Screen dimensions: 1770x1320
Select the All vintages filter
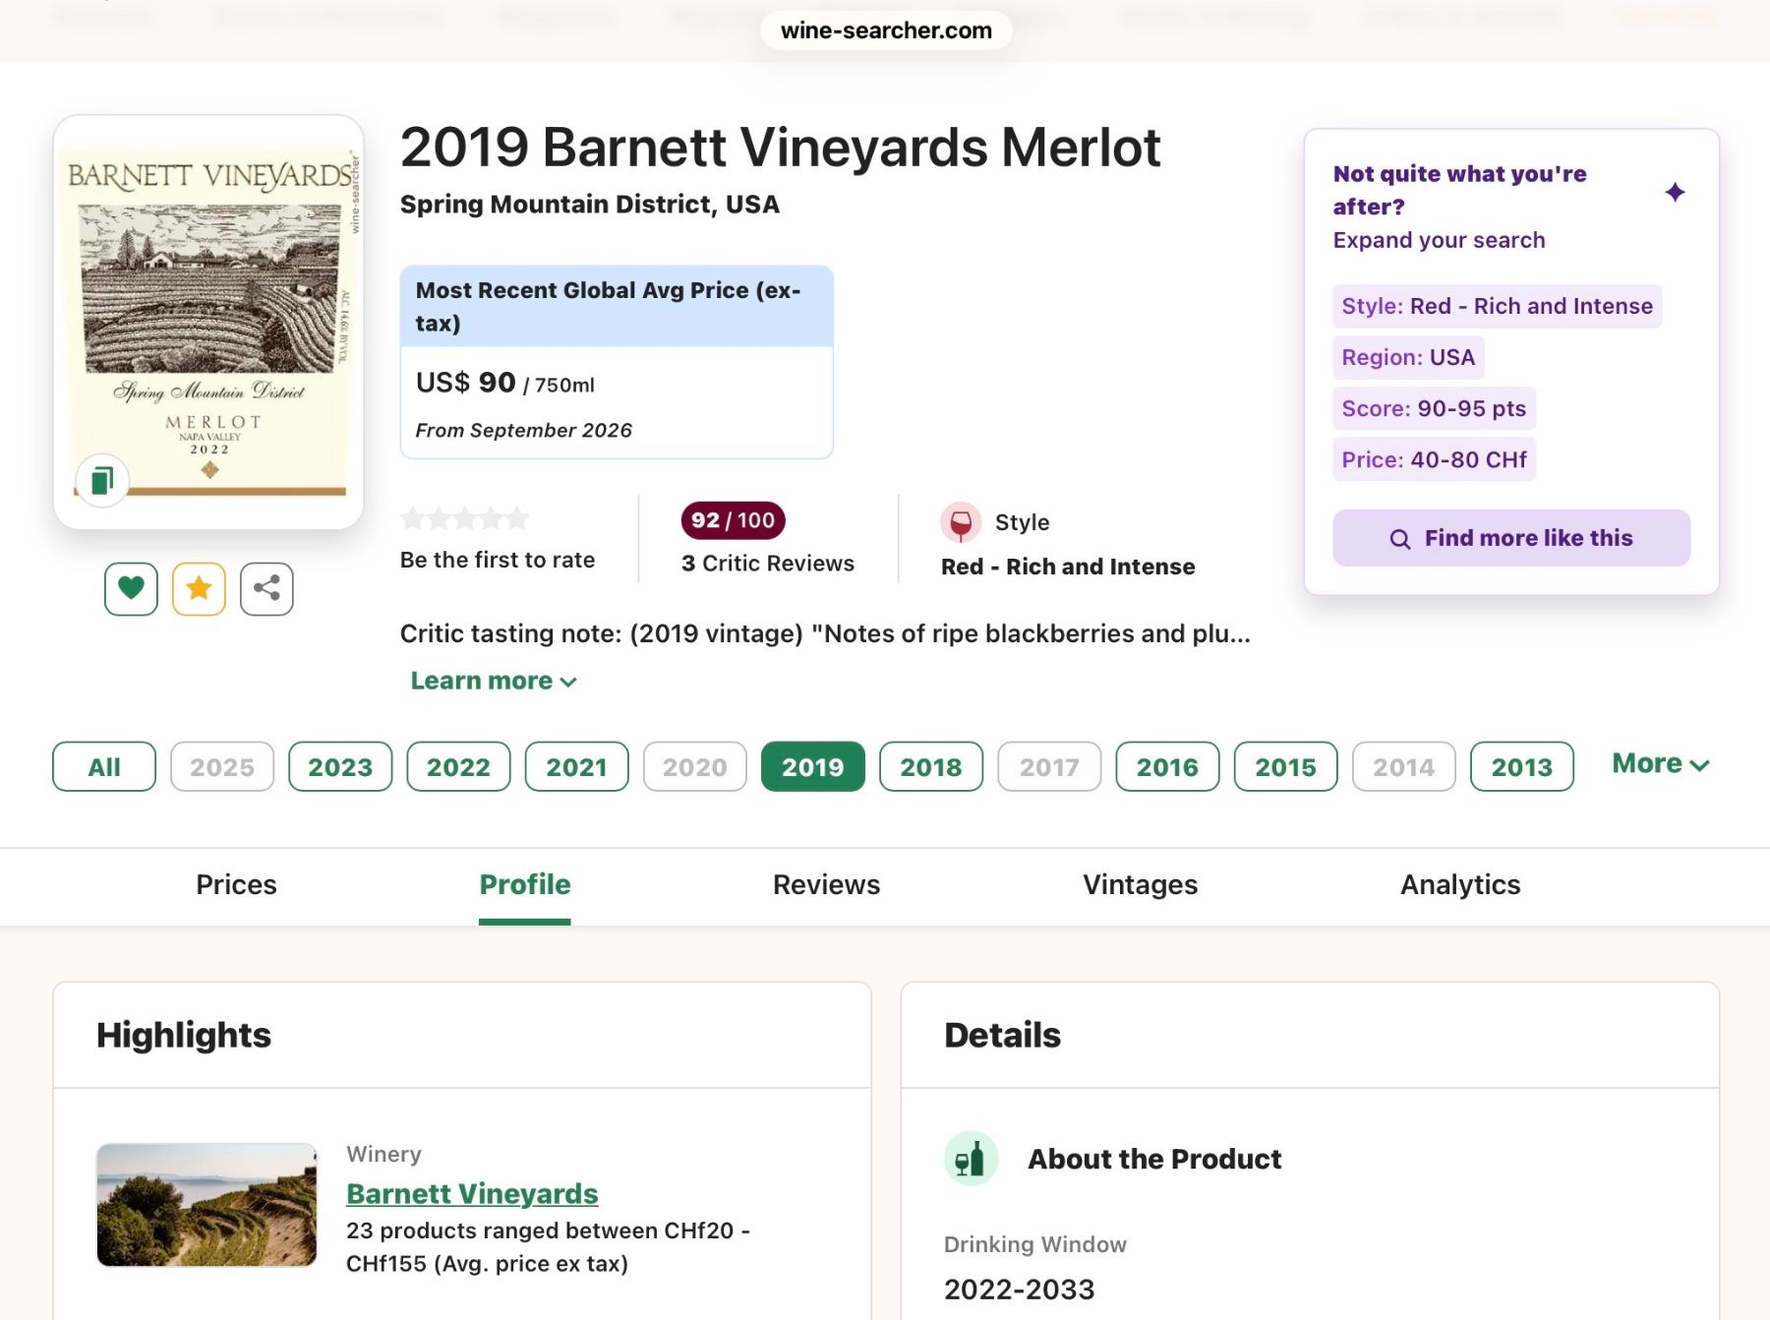click(x=104, y=766)
